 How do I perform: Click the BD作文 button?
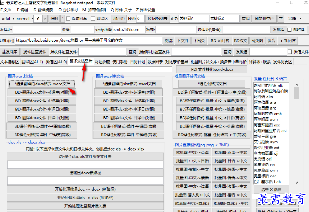(240, 41)
